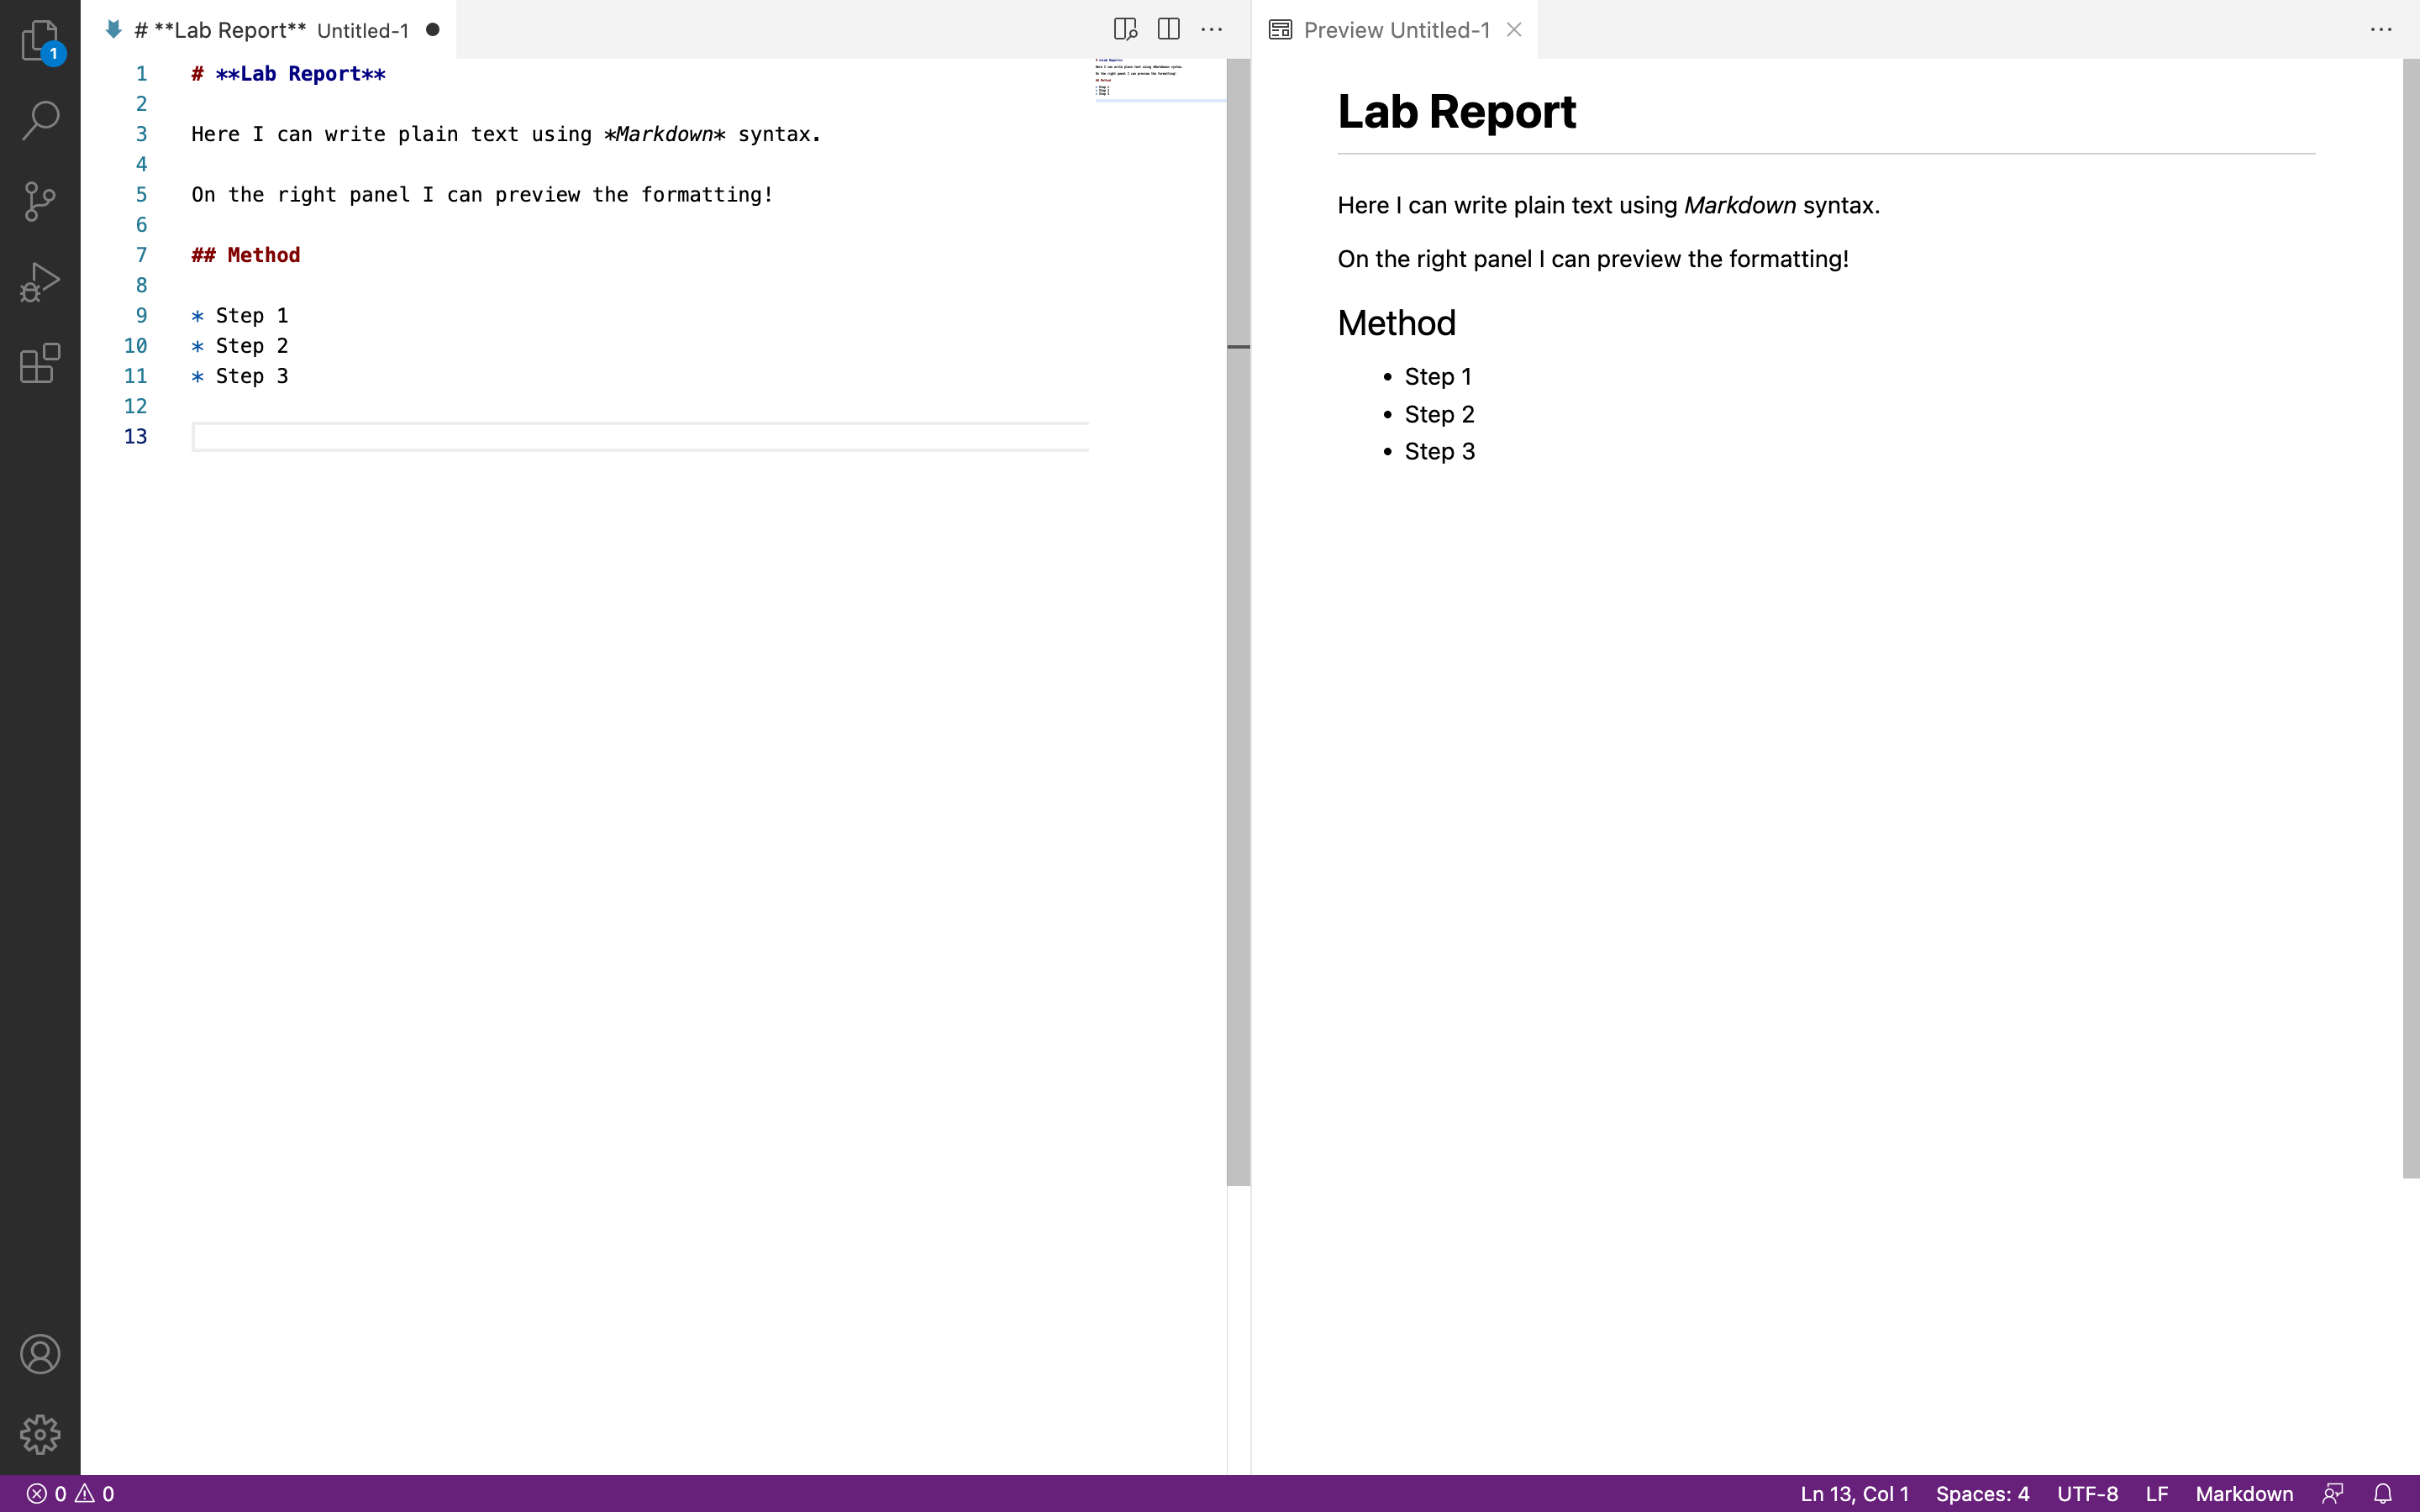Open the UTF-8 encoding selector
Viewport: 2420px width, 1512px height.
[2087, 1493]
